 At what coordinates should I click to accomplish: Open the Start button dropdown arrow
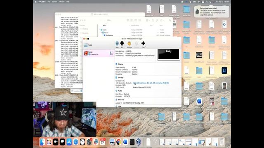(146, 46)
